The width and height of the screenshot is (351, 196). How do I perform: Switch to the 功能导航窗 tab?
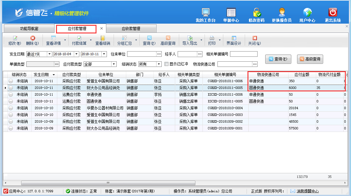tap(29, 29)
